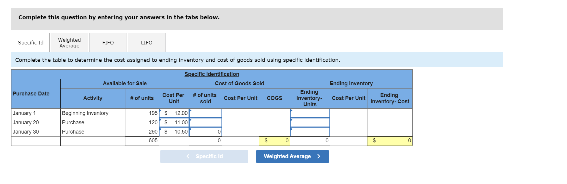The image size is (567, 184).
Task: Click ending inventory units field for January 30
Action: pos(310,132)
